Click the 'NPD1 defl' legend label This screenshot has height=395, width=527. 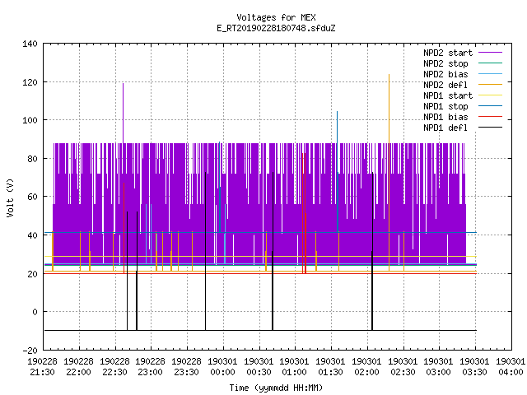coord(445,128)
